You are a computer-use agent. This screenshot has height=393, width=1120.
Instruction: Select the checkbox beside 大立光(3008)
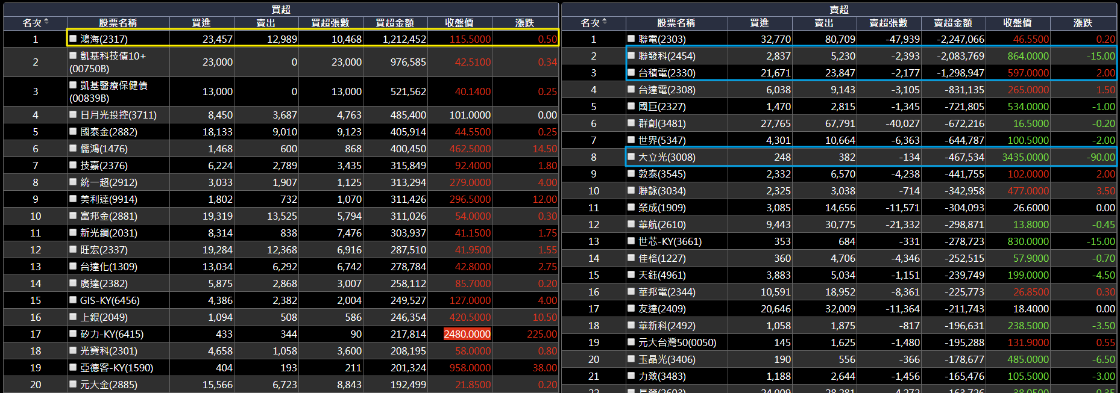point(631,156)
